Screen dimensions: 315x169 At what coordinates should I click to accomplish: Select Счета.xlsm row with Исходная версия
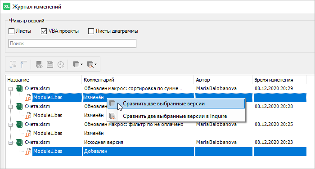point(37,142)
